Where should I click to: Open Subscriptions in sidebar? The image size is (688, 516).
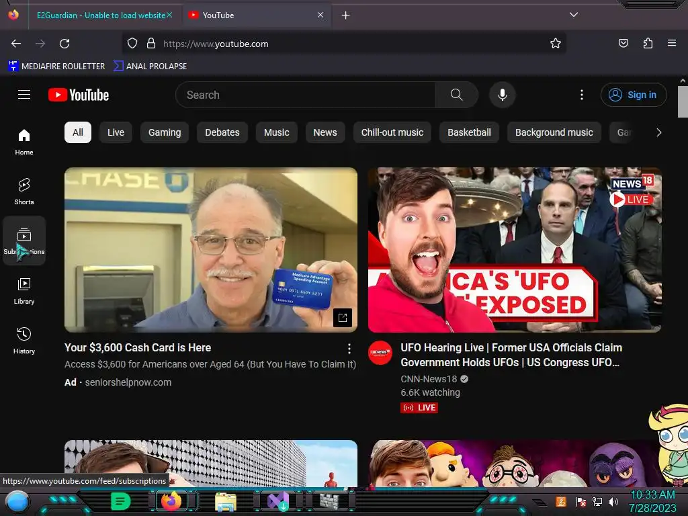(24, 241)
